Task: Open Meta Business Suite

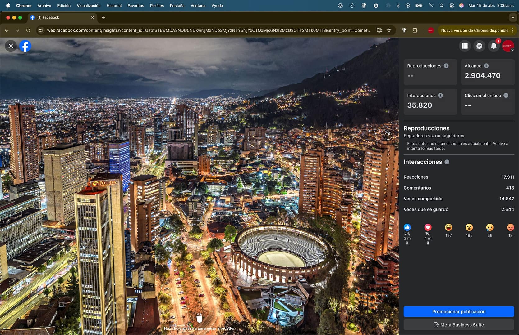Action: 459,325
